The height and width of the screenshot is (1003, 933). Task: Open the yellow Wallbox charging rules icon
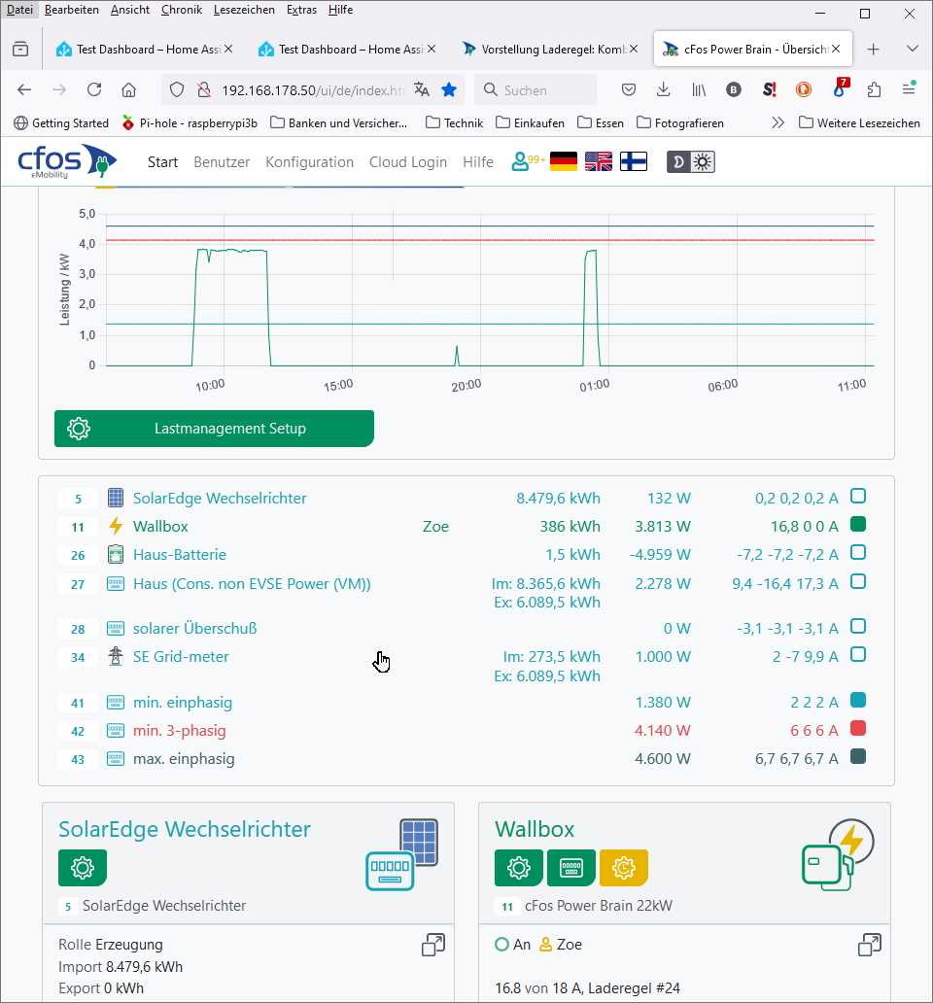coord(624,867)
